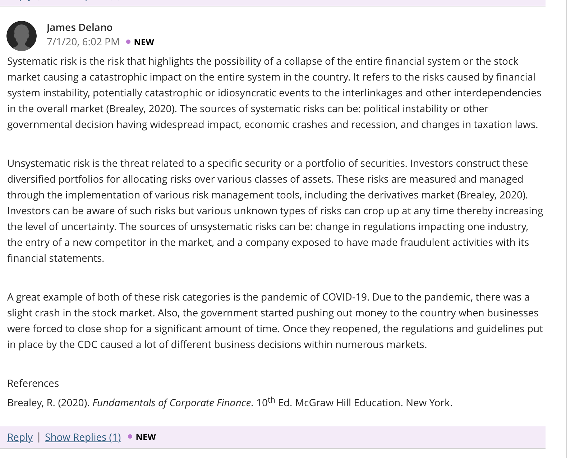Expand Show Replies (1)
Viewport: 575px width, 458px height.
(83, 437)
